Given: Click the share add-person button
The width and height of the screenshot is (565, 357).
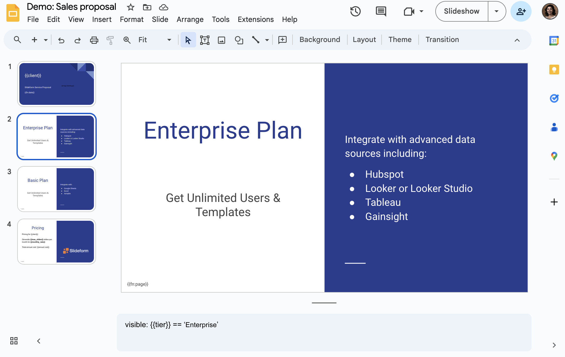Looking at the screenshot, I should 521,11.
